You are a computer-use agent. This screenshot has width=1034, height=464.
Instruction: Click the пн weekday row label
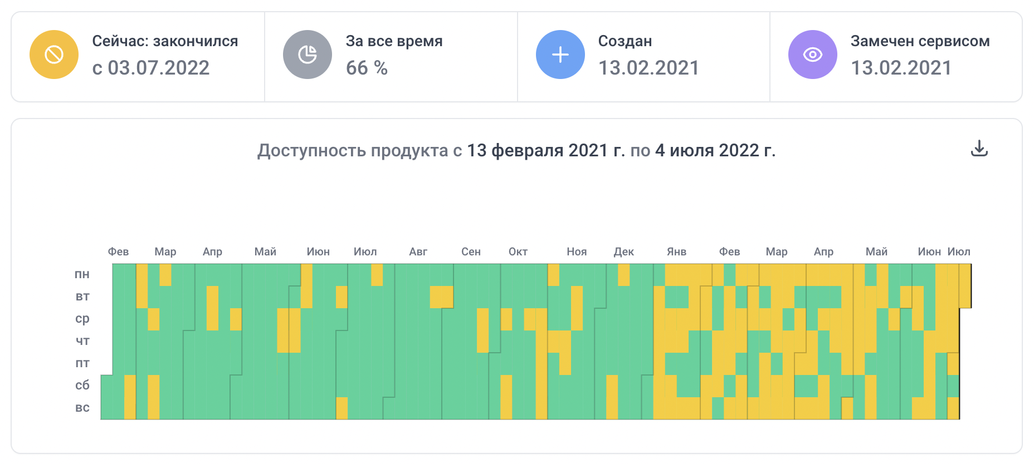click(x=82, y=274)
